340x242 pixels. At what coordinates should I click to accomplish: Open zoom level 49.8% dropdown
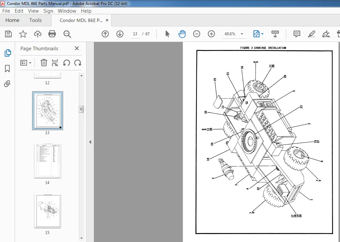click(242, 34)
